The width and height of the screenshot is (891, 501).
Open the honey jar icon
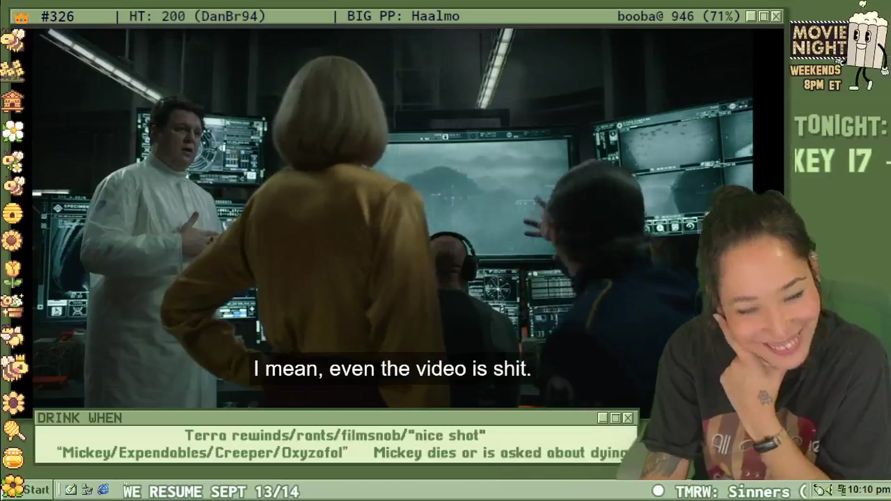(x=13, y=458)
